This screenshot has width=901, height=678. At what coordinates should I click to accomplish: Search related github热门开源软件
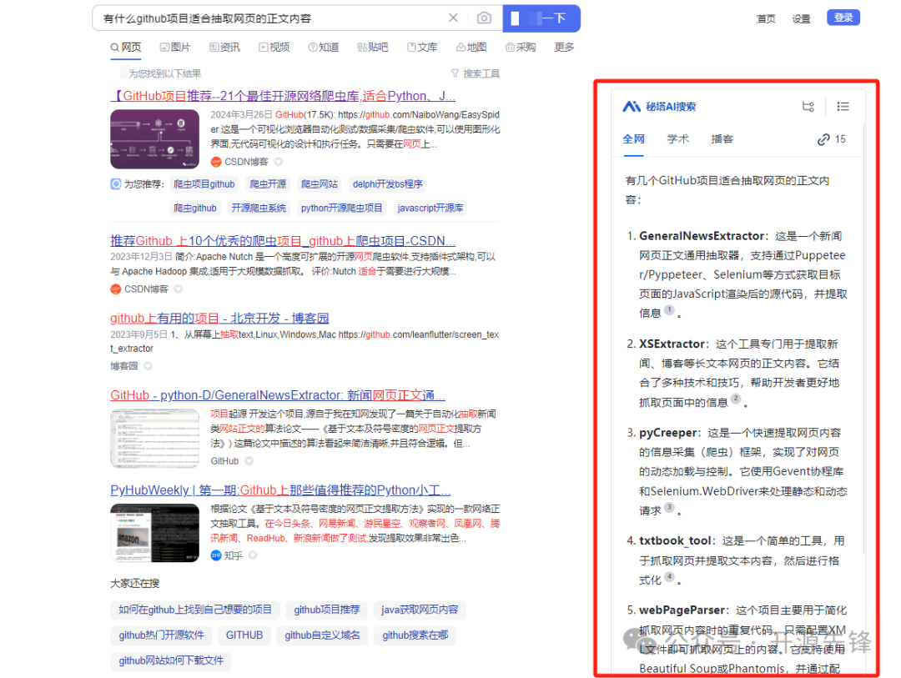pyautogui.click(x=162, y=635)
